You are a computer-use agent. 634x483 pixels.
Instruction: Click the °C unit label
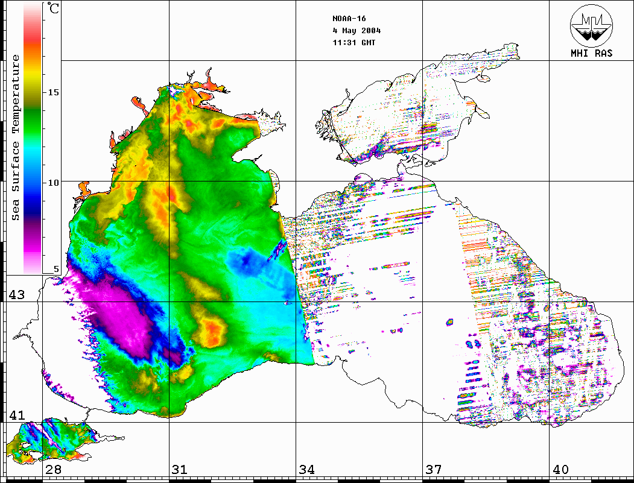53,8
